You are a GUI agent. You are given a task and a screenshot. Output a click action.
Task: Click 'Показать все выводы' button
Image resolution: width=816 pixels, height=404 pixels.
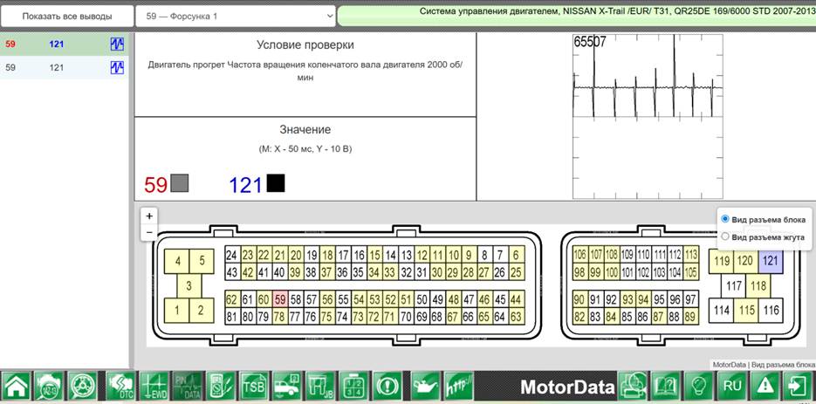pos(66,16)
